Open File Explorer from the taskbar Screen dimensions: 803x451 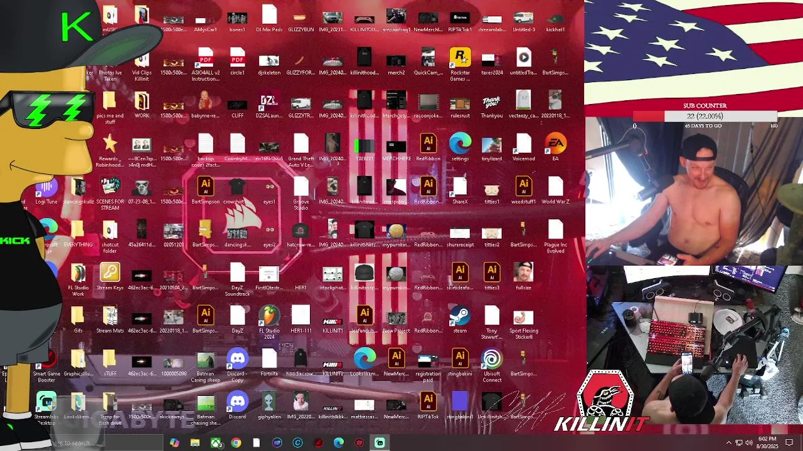click(x=195, y=443)
